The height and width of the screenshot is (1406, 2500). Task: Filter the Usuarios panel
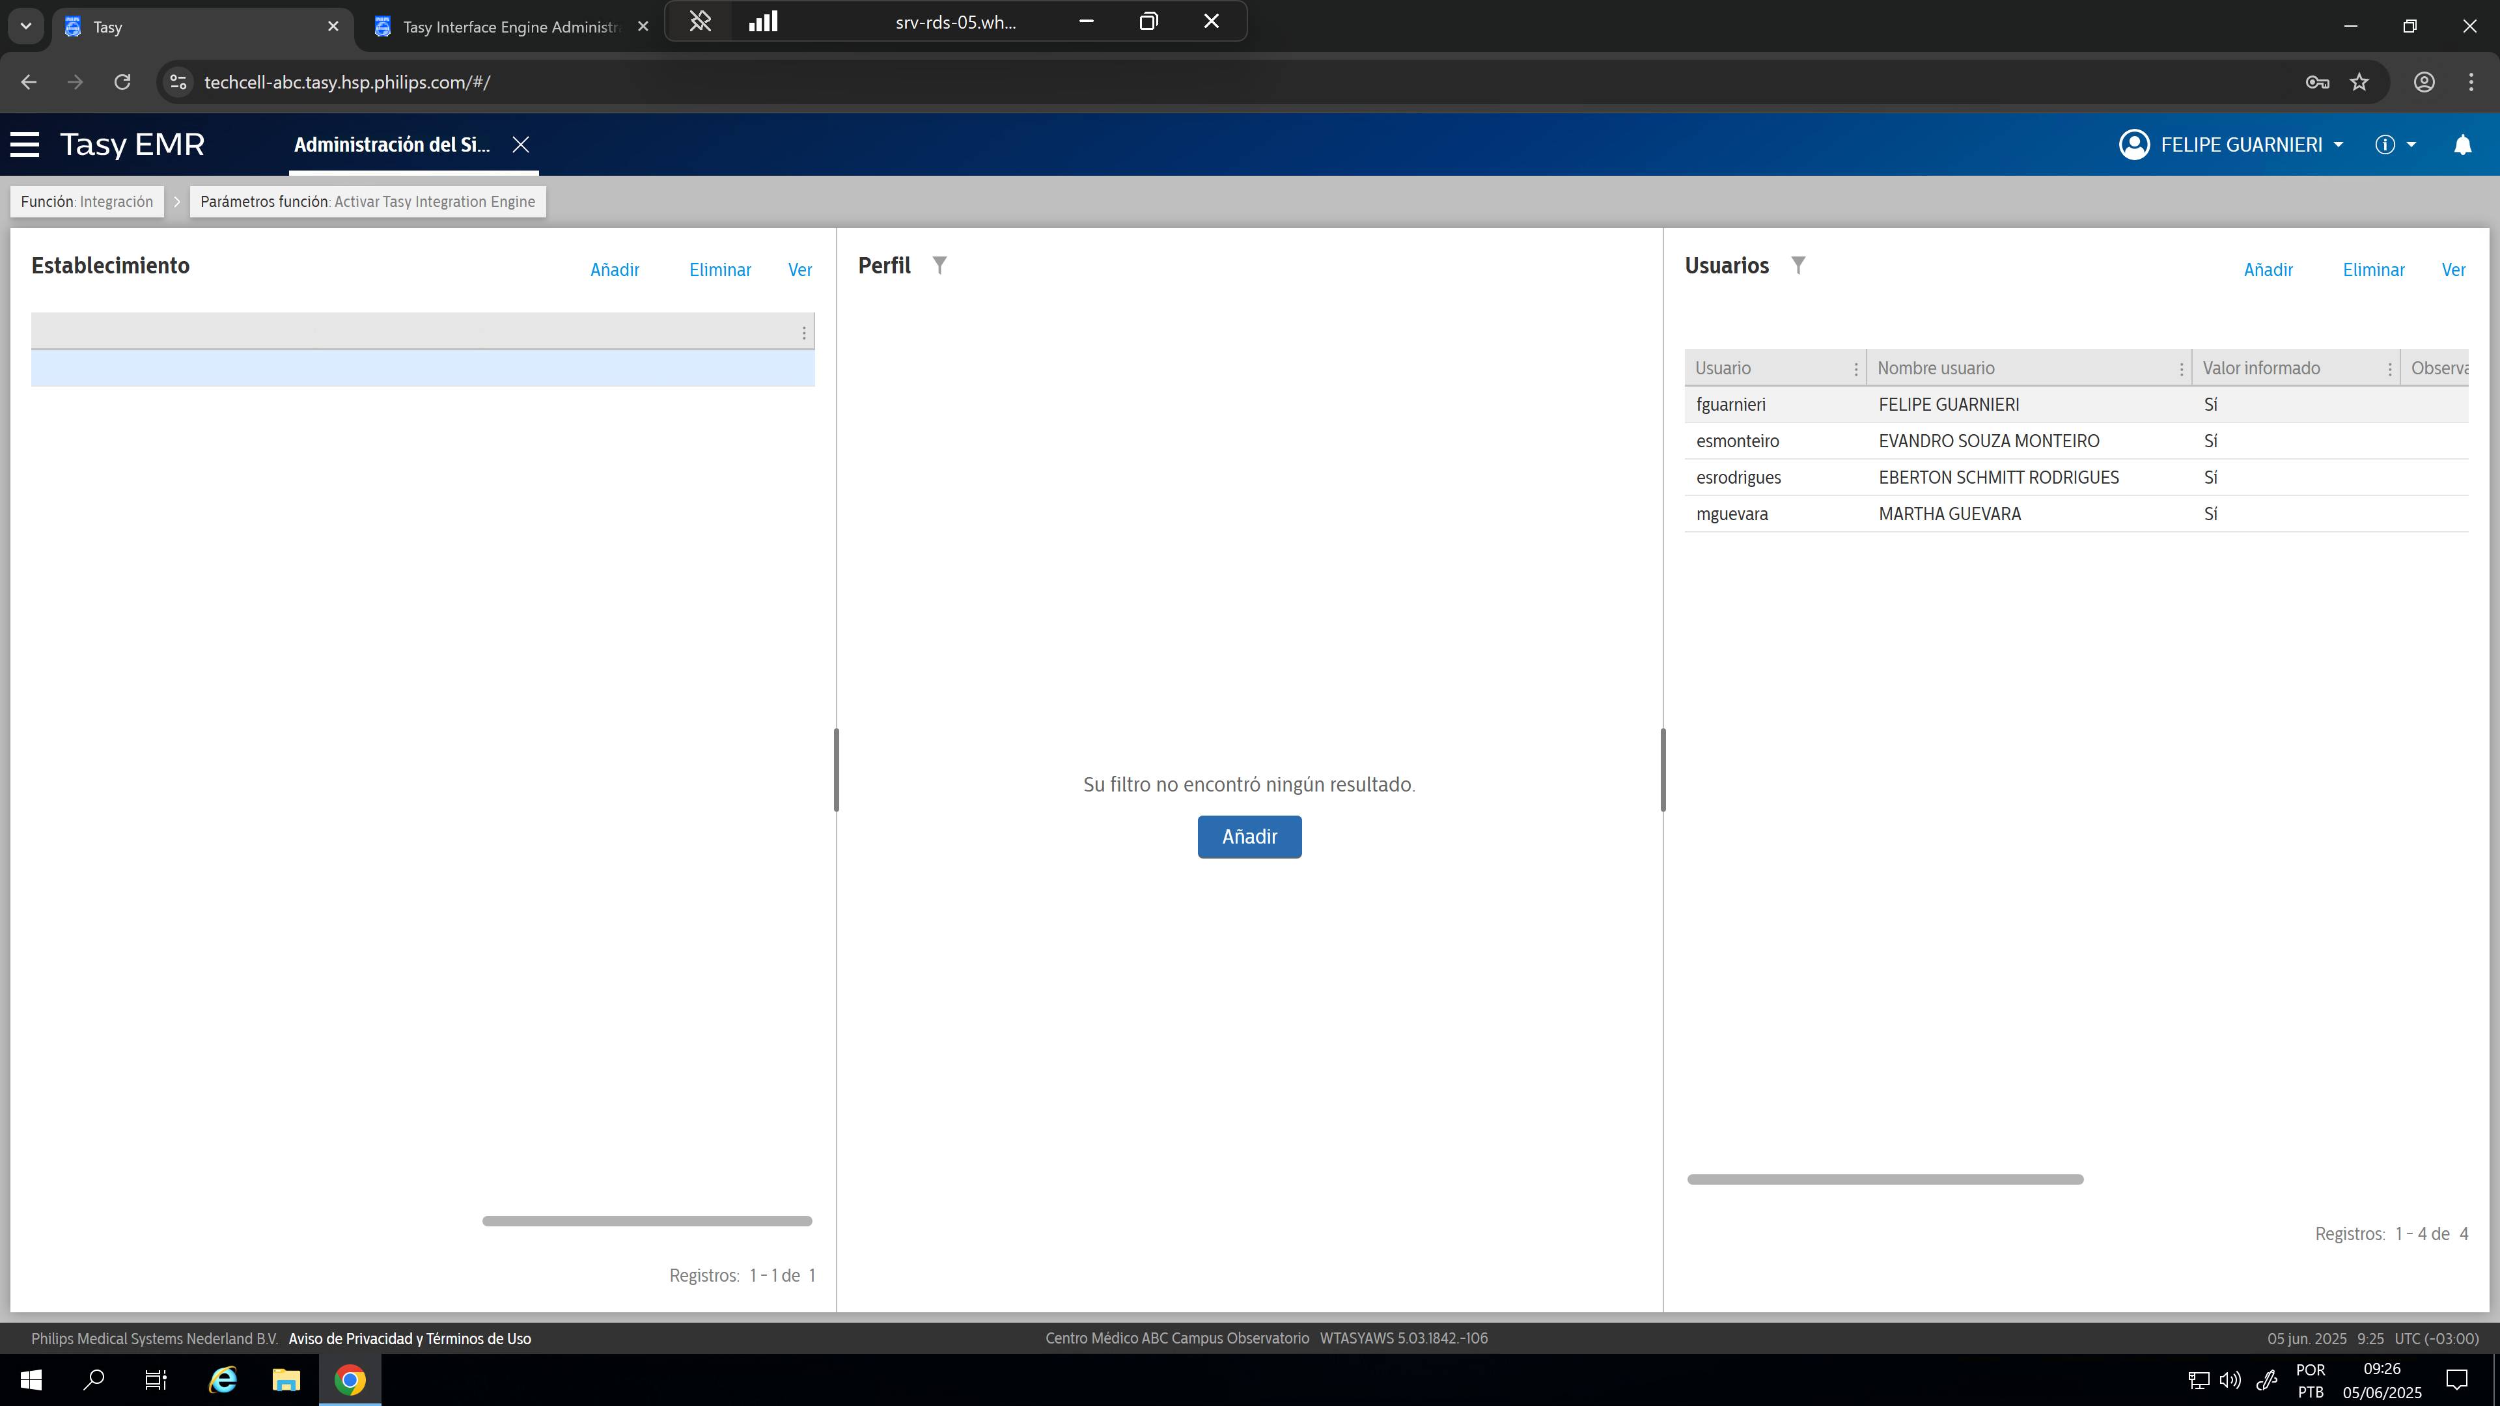(x=1798, y=265)
